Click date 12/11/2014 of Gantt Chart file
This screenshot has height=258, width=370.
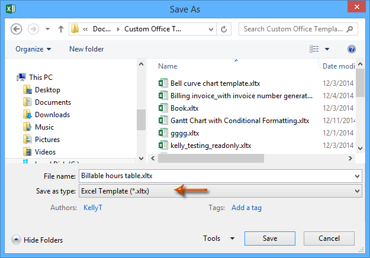click(x=339, y=121)
